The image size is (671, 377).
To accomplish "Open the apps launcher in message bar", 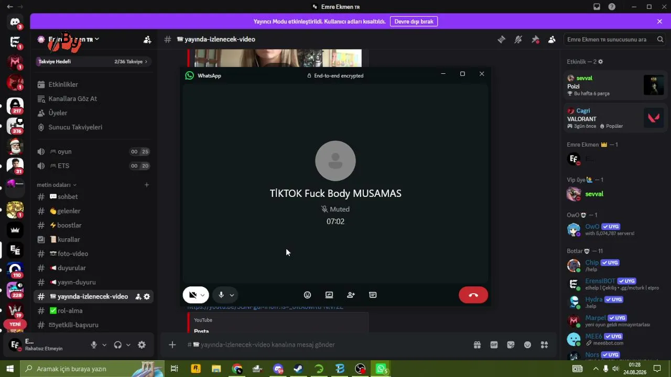I will click(544, 345).
